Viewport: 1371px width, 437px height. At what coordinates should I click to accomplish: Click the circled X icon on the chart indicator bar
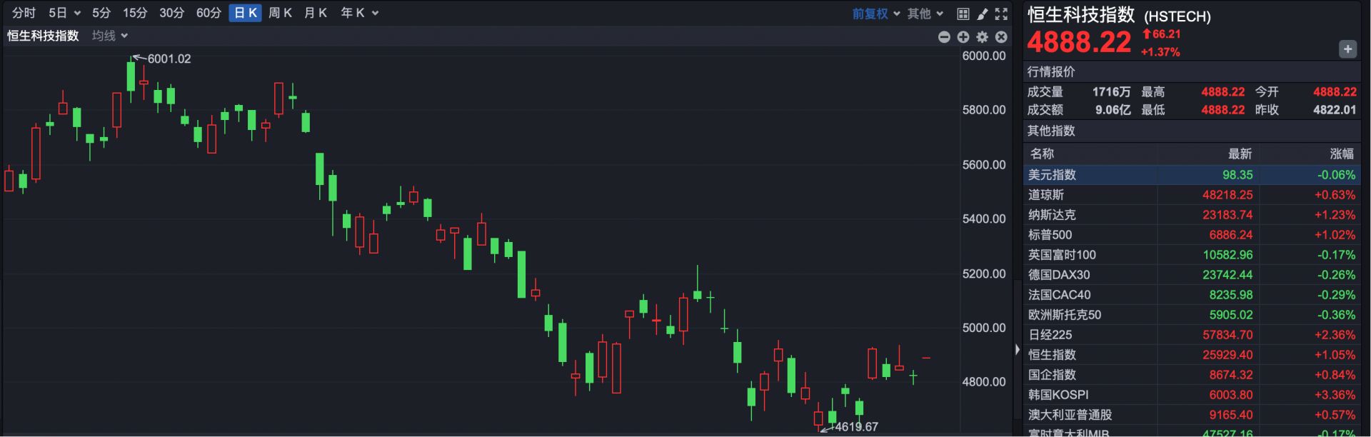1001,36
